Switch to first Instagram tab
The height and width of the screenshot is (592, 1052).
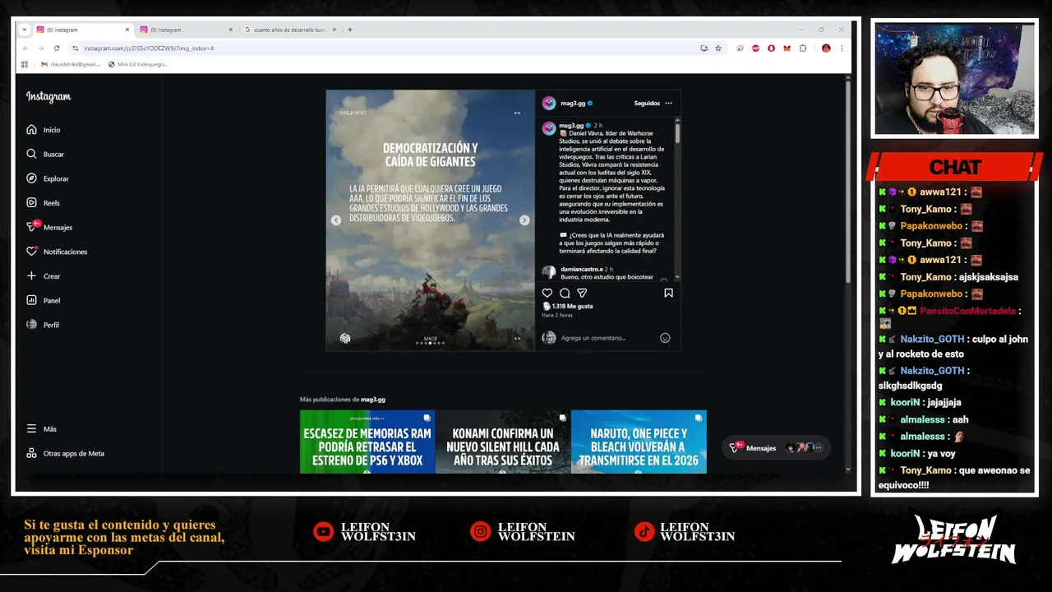tap(82, 30)
